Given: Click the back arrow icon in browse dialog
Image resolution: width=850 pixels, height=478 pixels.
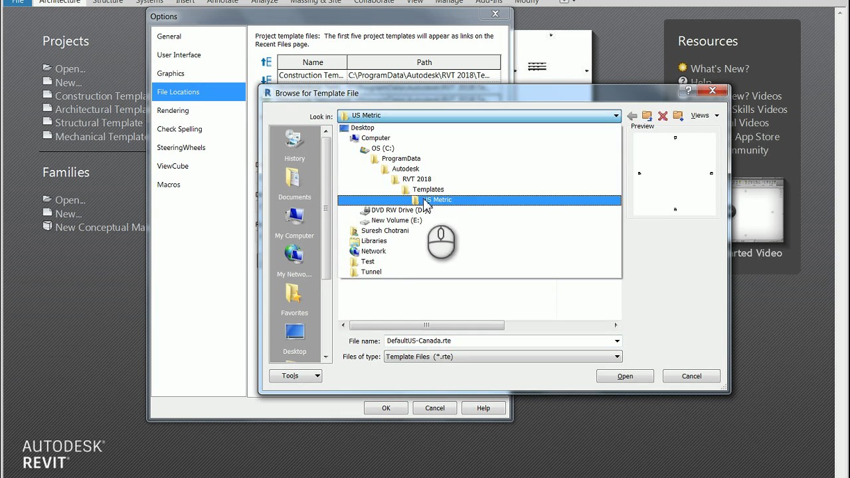Looking at the screenshot, I should coord(632,116).
